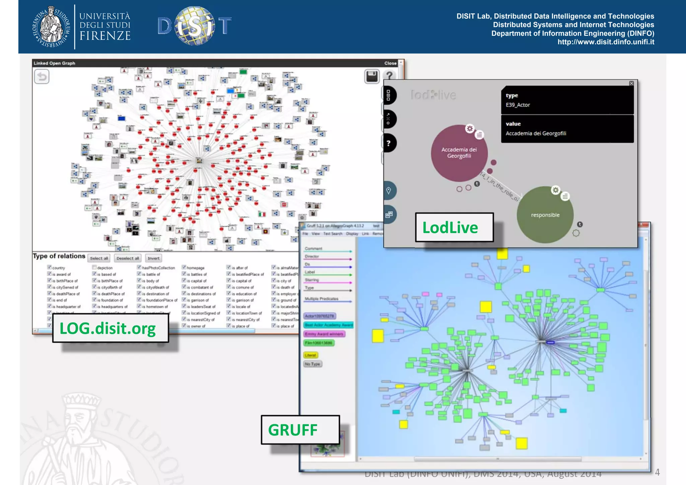Select the Best Actor Academy Award legend chip
Screen dimensions: 686x485
click(x=329, y=325)
